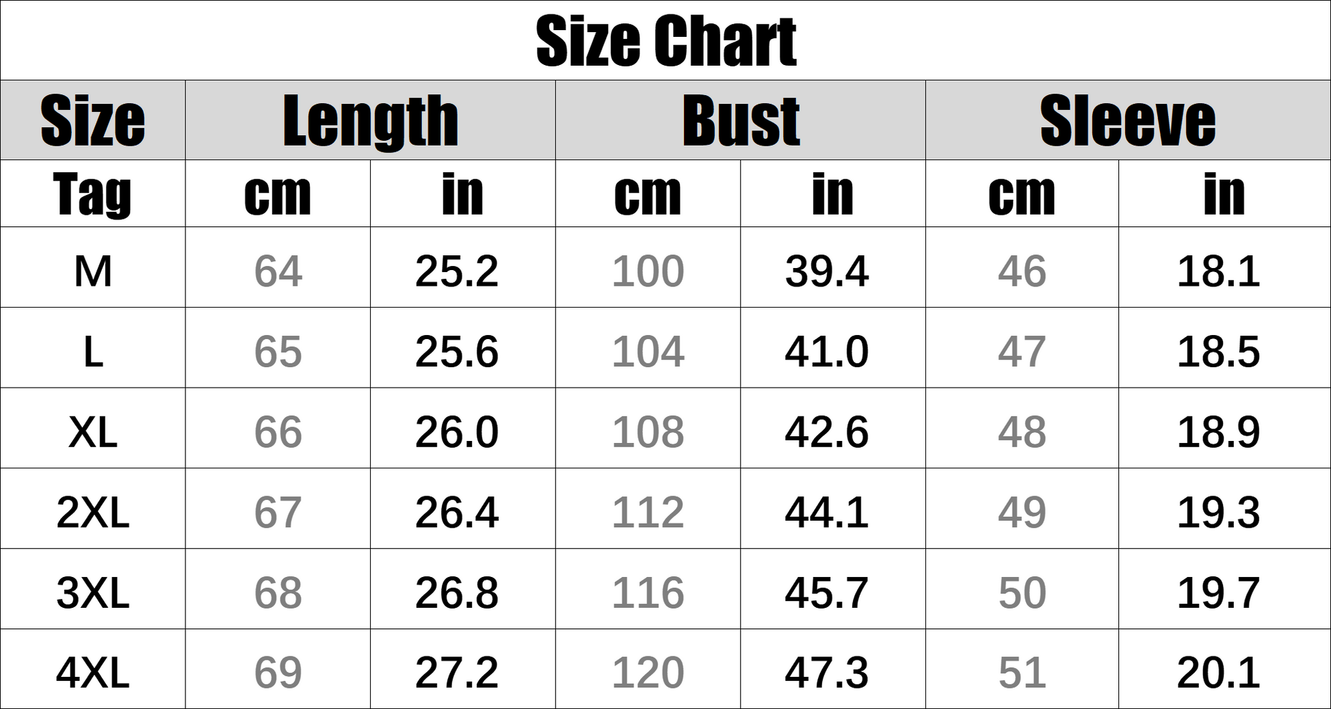Screen dimensions: 1331x709
Task: Select the 108 bust cm value
Action: click(648, 431)
